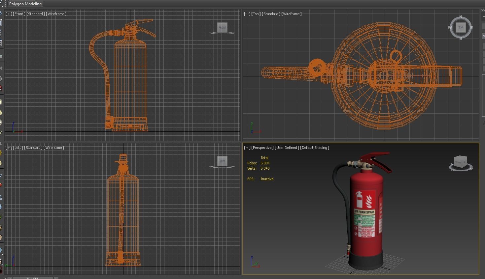
Task: Open the Polygon Modeling ribbon tab
Action: pyautogui.click(x=25, y=4)
